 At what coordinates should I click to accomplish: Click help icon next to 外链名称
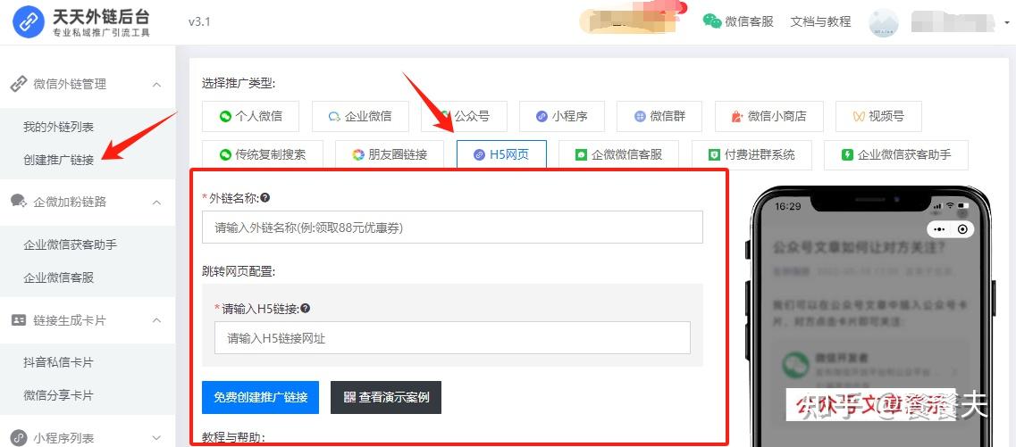265,197
